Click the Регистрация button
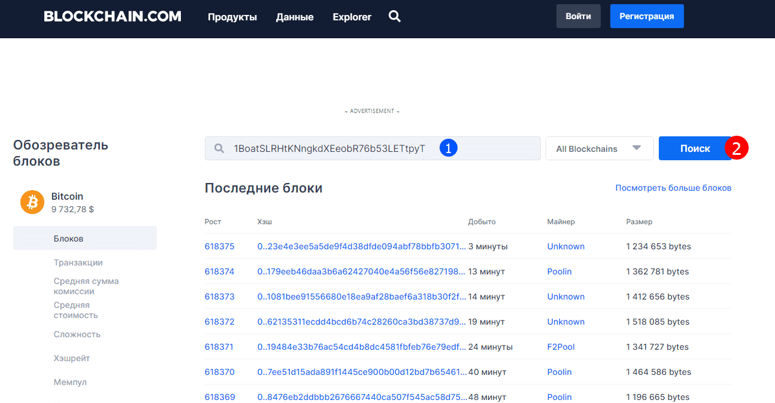This screenshot has height=403, width=775. pos(647,16)
